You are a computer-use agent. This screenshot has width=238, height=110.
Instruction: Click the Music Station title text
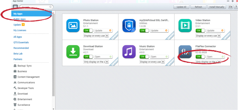point(147,46)
